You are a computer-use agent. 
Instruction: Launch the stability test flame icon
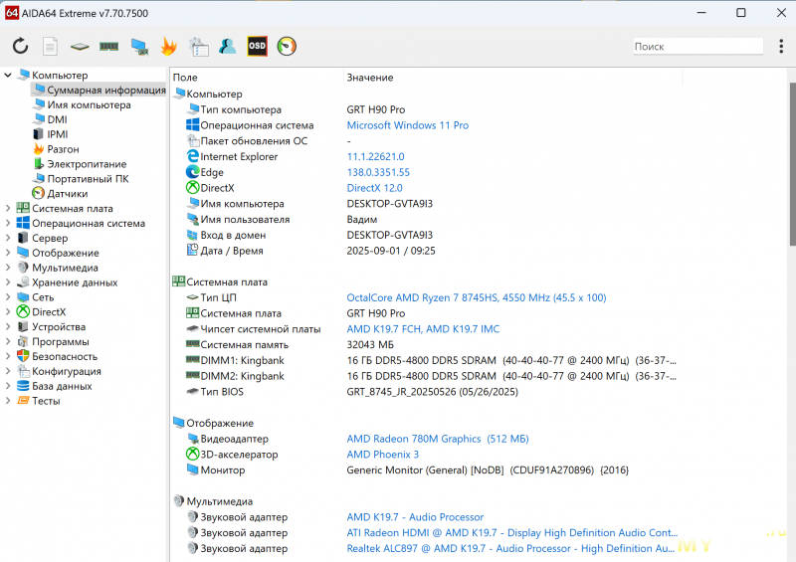[168, 46]
